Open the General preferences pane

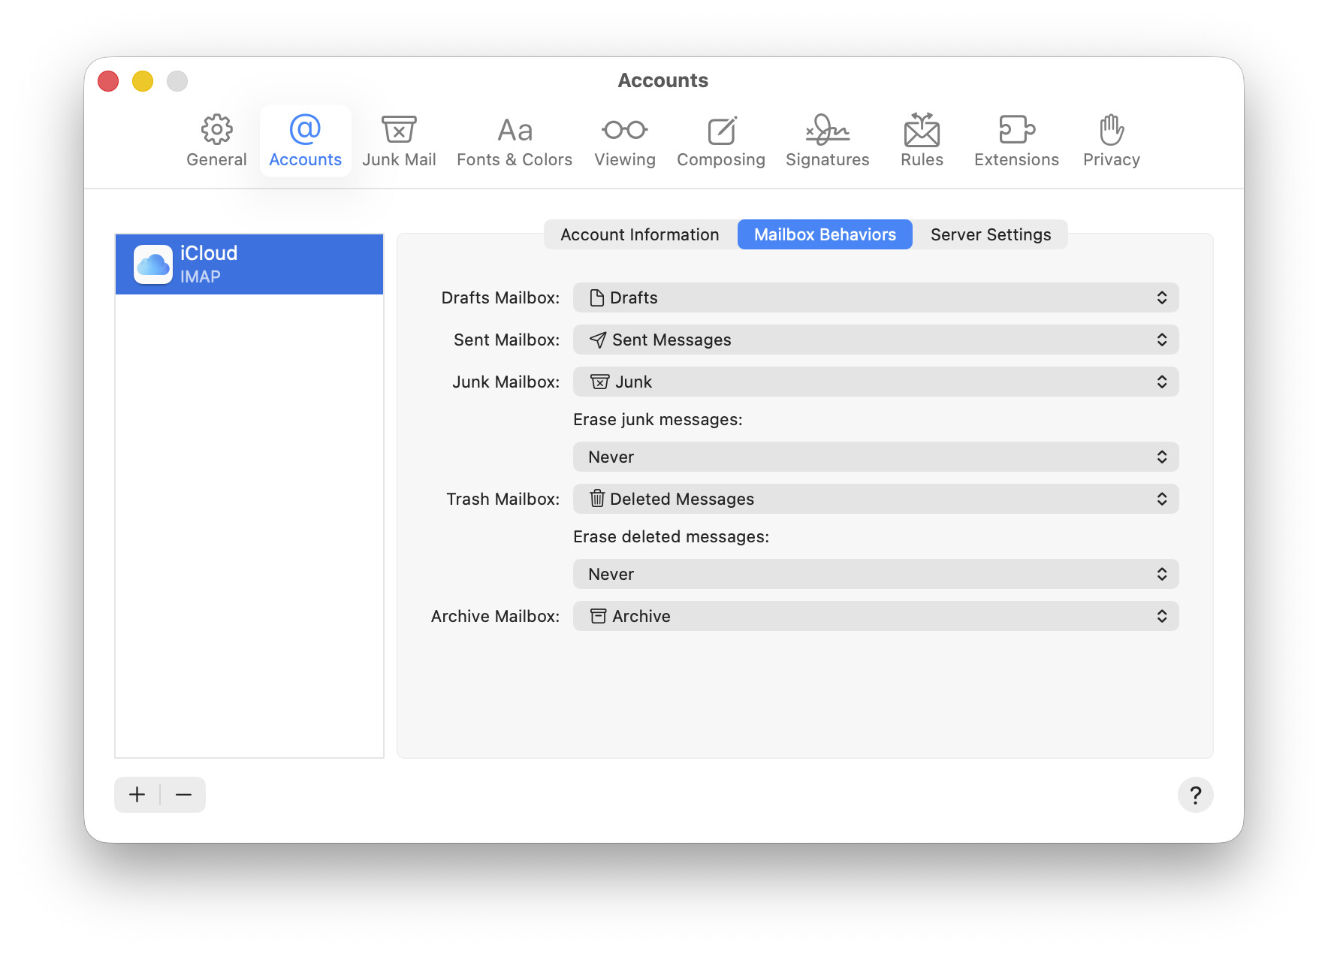[216, 141]
